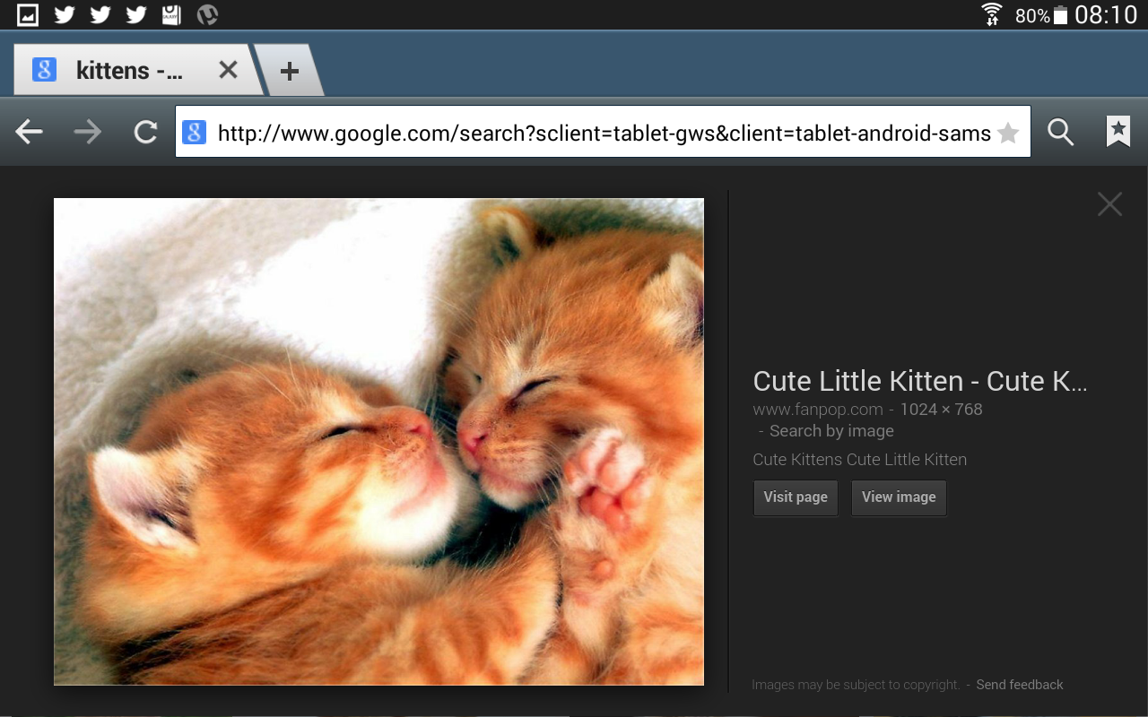1148x717 pixels.
Task: Open the search magnifier in toolbar
Action: click(1061, 133)
